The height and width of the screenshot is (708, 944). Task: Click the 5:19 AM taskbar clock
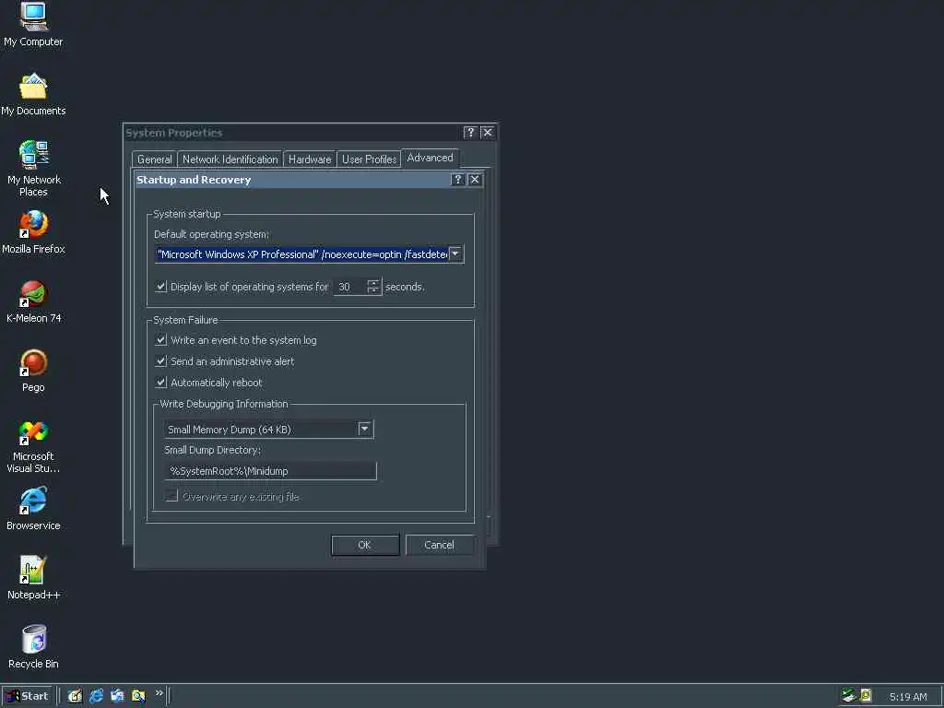click(x=908, y=697)
